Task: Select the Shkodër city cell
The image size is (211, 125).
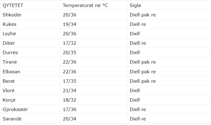Action: (12, 15)
